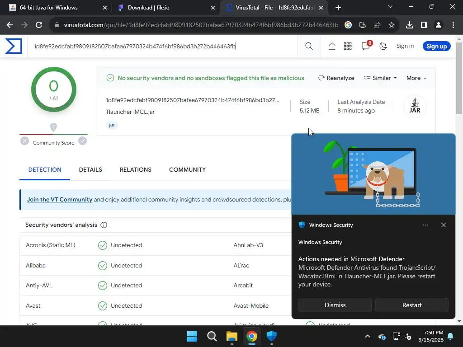Open File Explorer from the taskbar

click(x=232, y=336)
